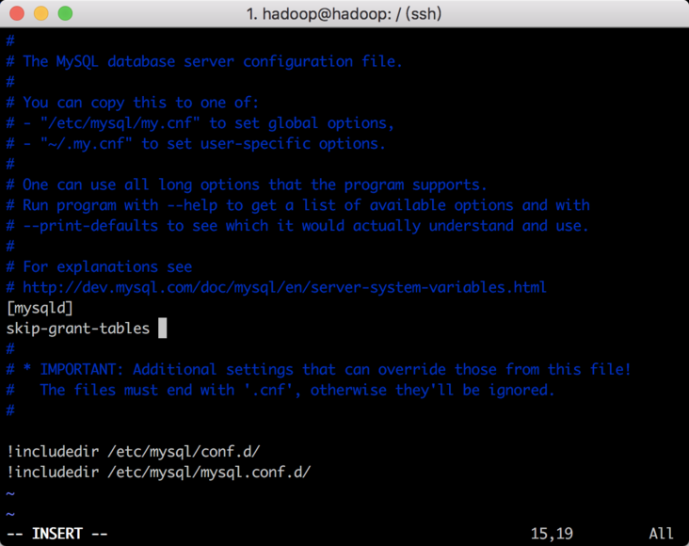
Task: Click the 'All' scroll position indicator
Action: click(x=662, y=534)
